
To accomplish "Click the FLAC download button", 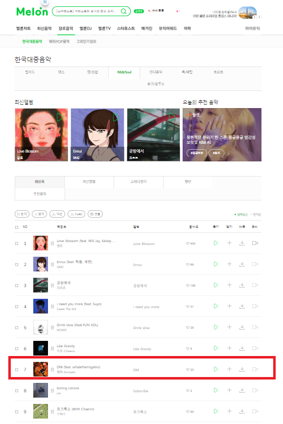I will (76, 214).
